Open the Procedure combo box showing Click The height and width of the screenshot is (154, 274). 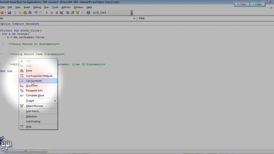[x=205, y=18]
